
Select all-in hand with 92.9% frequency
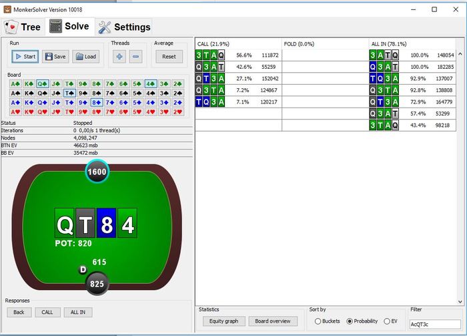click(x=412, y=78)
